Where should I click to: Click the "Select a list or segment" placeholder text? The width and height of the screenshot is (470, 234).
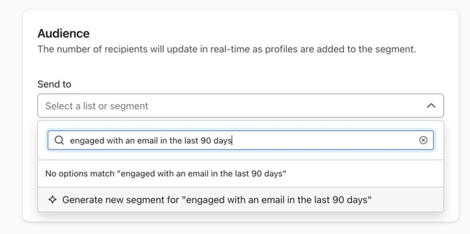pos(97,106)
